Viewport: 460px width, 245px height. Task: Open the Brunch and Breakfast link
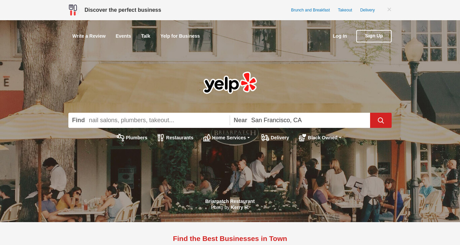(310, 10)
